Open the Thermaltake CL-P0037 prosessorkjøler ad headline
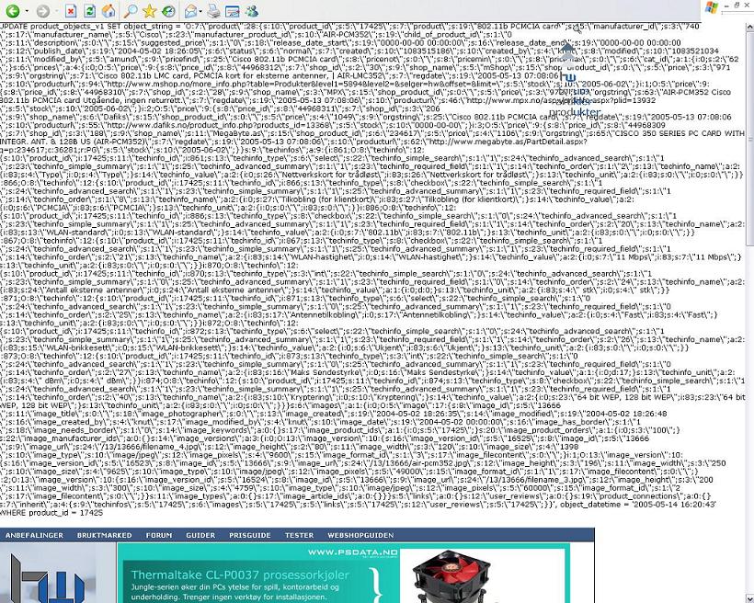Image resolution: width=754 pixels, height=603 pixels. tap(240, 575)
